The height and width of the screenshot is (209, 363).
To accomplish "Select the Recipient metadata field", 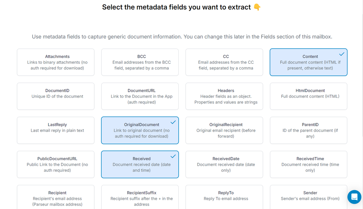I will tap(57, 197).
